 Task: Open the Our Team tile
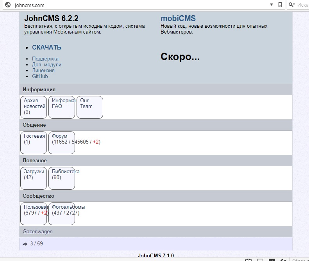click(89, 107)
